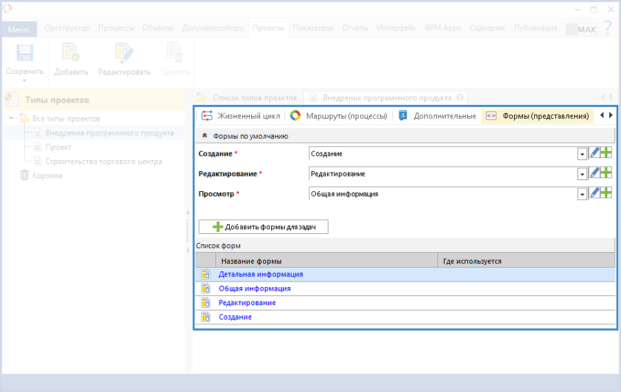Open the Создание form dropdown
This screenshot has width=621, height=392.
[x=582, y=154]
